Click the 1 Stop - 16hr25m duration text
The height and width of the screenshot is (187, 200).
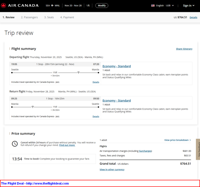tap(55, 98)
